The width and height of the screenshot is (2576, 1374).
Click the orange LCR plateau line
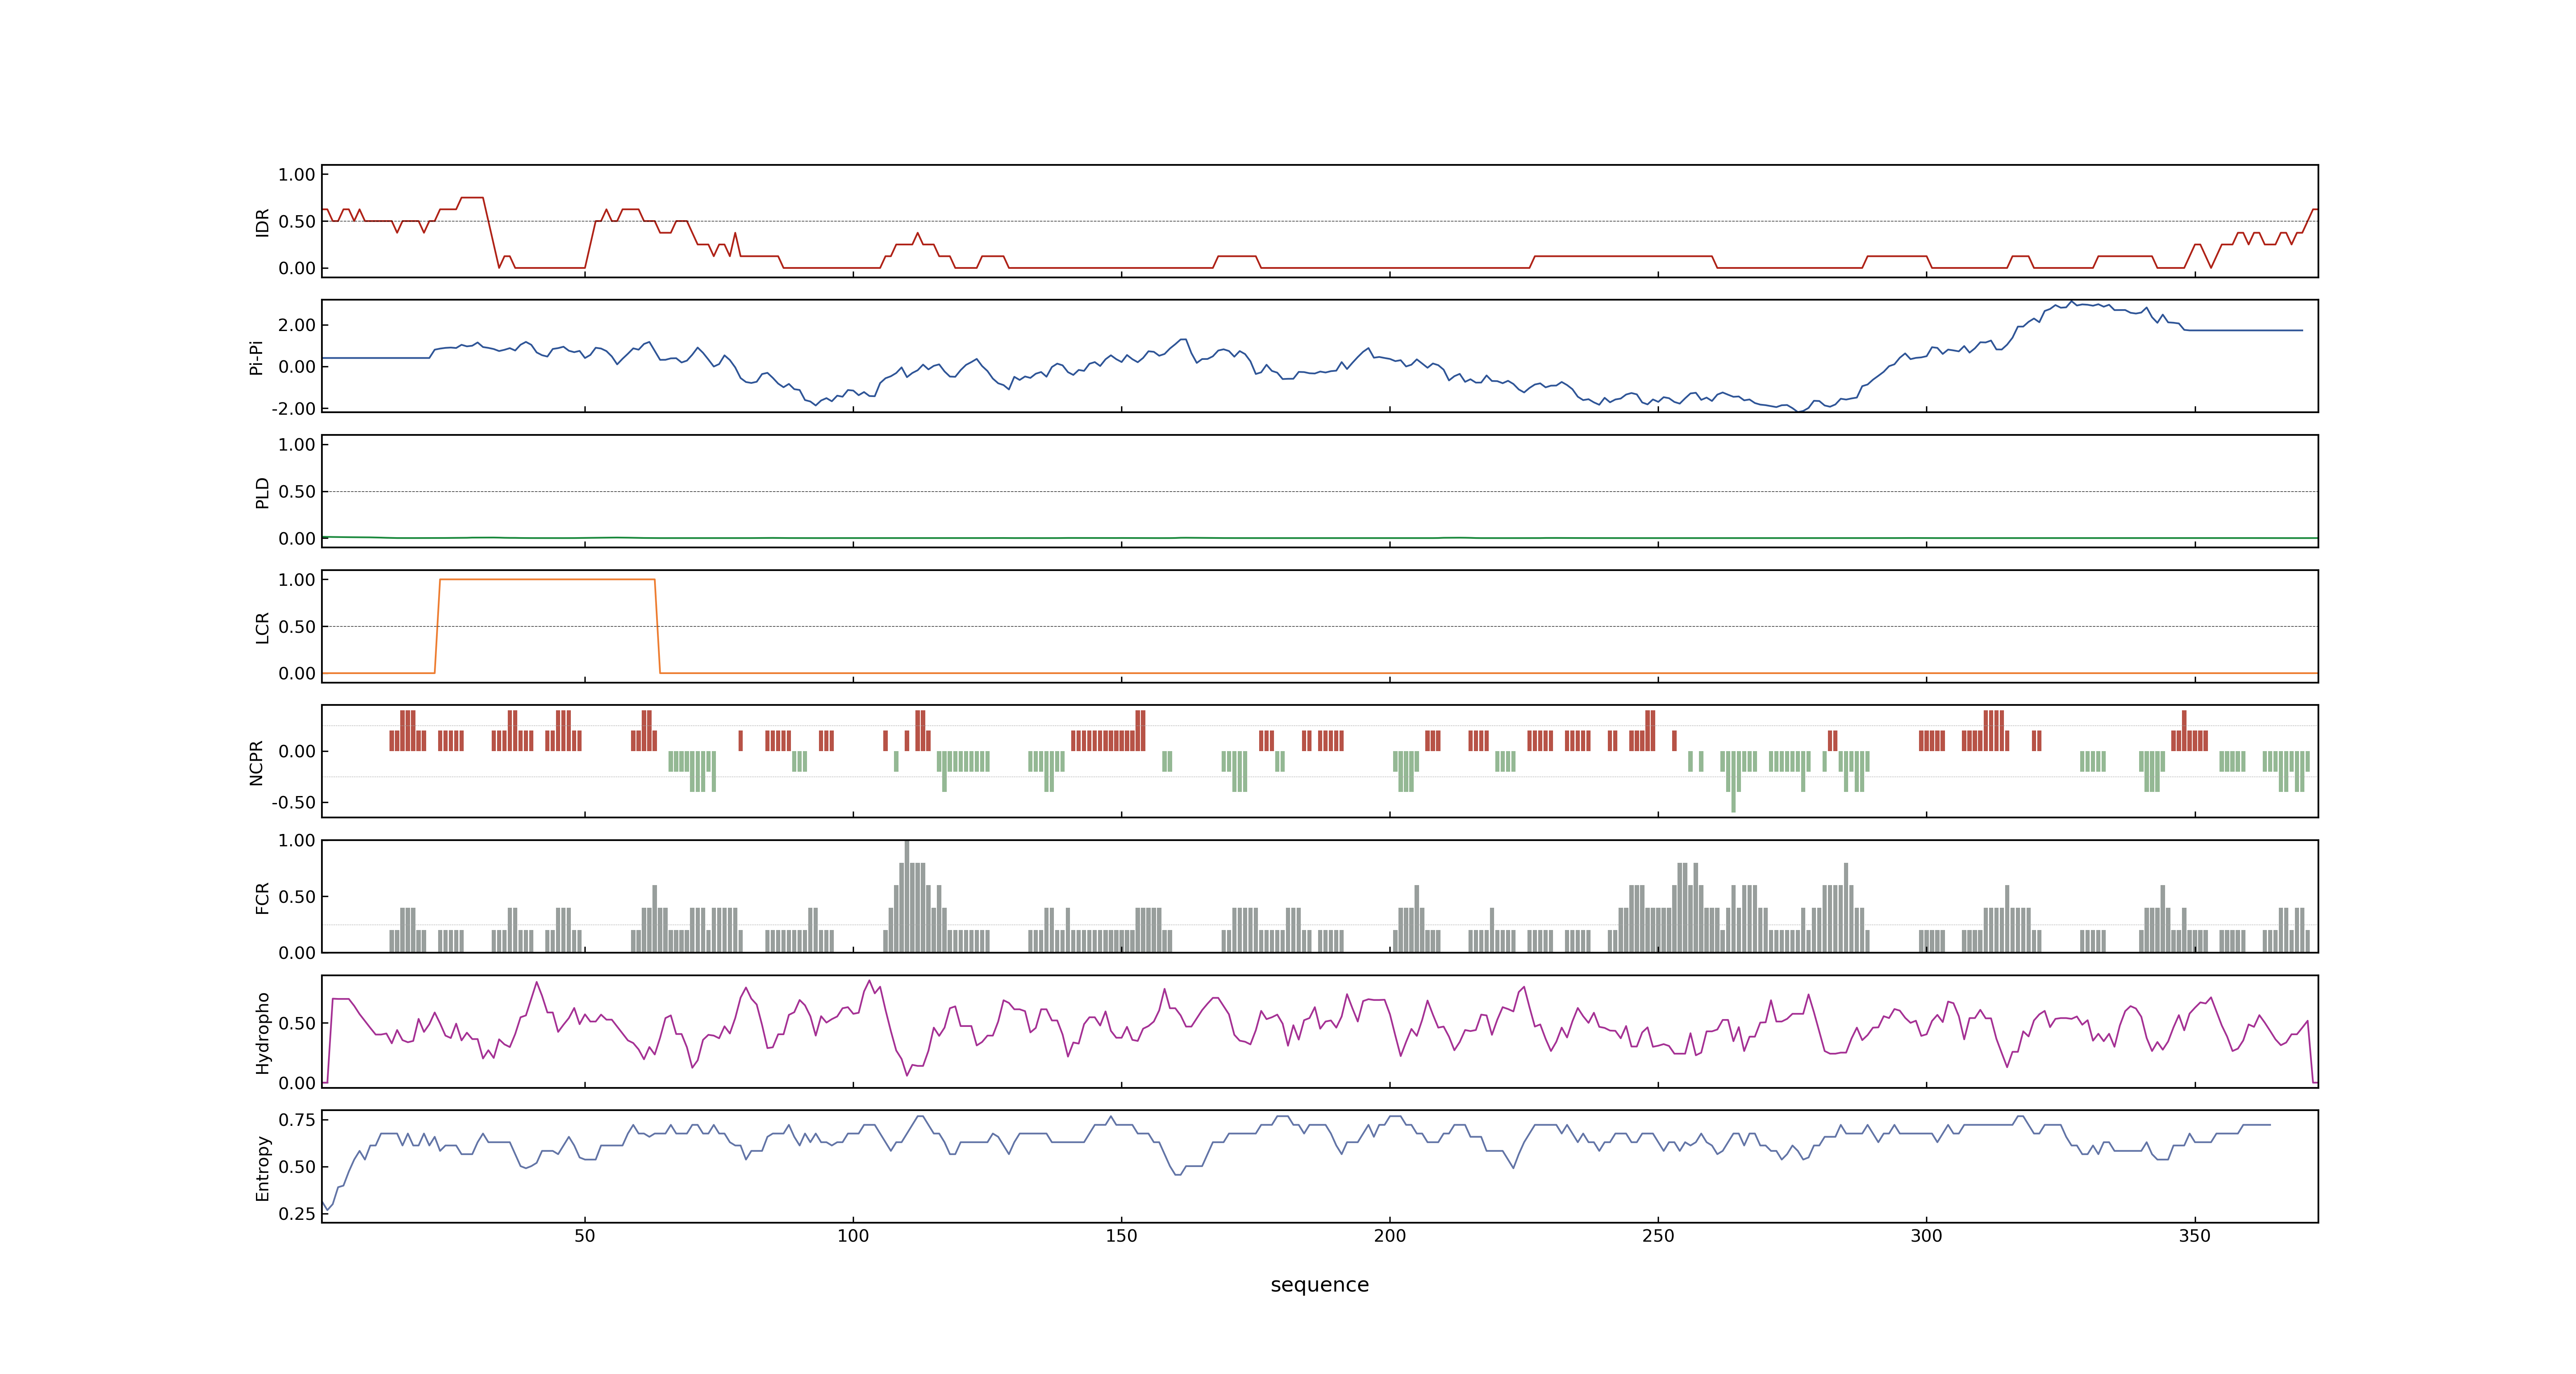(547, 579)
